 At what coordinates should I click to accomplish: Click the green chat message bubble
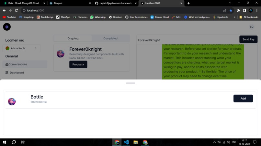click(203, 62)
